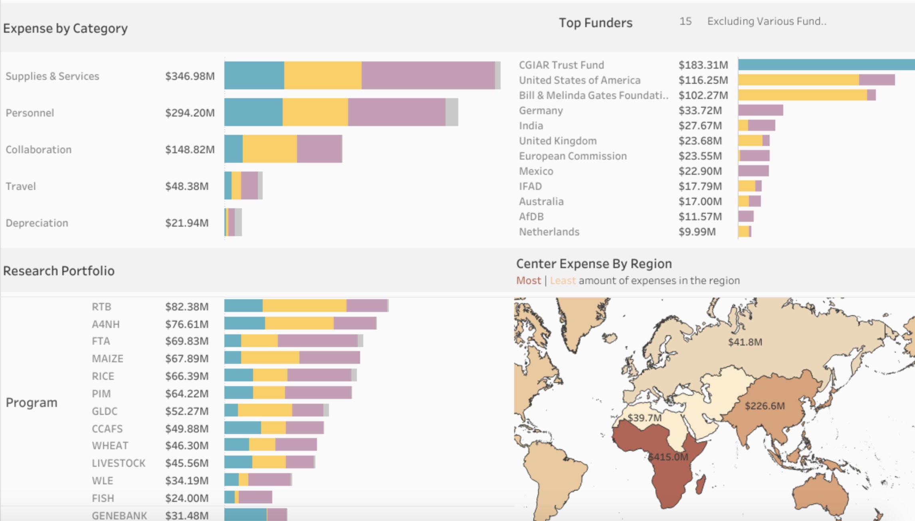Select the $41.8M Russia region on map

[x=745, y=342]
